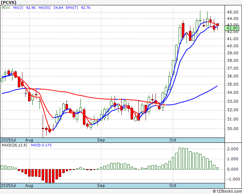Image resolution: width=242 pixels, height=194 pixels.
Task: Click the Sep marker on the price chart axis
Action: click(x=101, y=140)
